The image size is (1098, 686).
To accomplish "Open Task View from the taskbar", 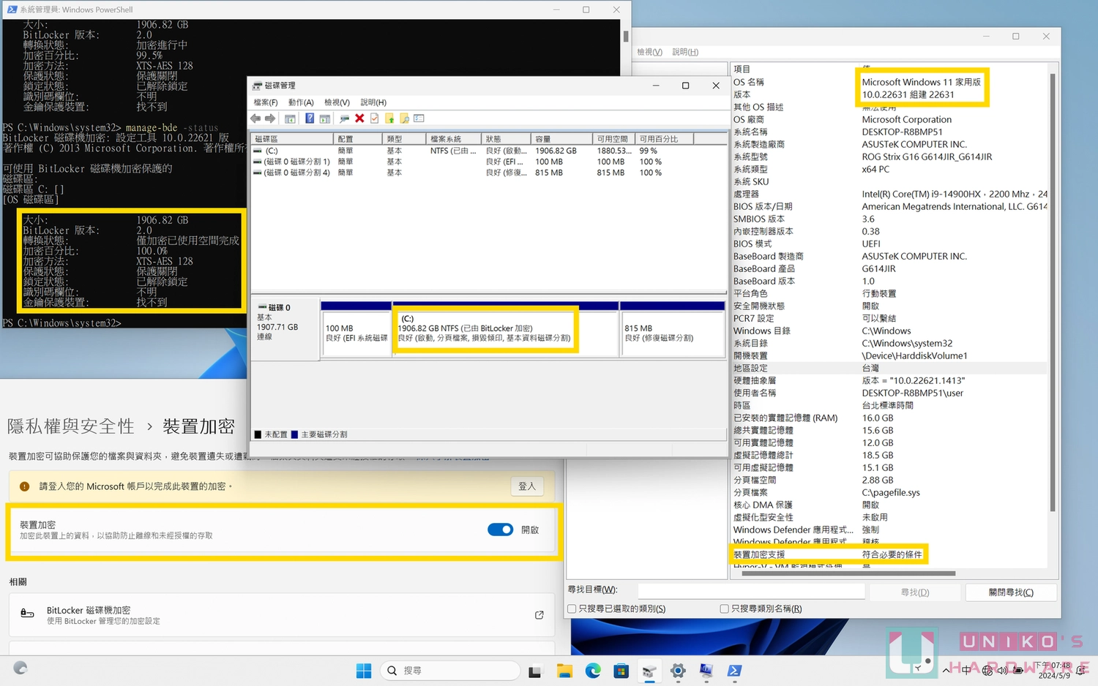I will (x=535, y=671).
